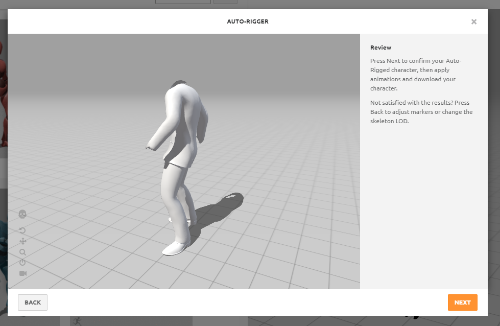This screenshot has width=500, height=326.
Task: Select the pan move arrows icon
Action: tap(22, 241)
